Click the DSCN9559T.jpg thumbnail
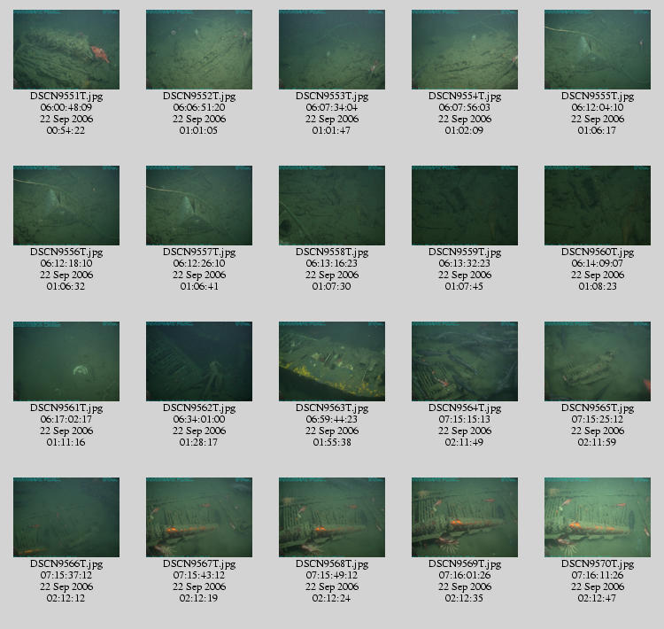Screen dimensions: 664x629 [x=465, y=206]
